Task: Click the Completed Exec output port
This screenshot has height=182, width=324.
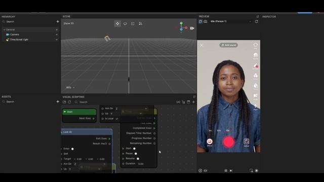Action: coord(154,128)
